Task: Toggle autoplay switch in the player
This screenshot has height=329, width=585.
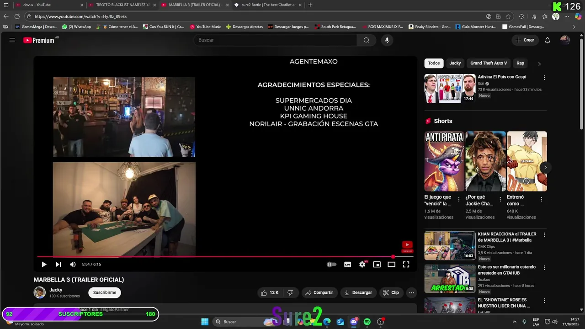Action: [x=332, y=265]
